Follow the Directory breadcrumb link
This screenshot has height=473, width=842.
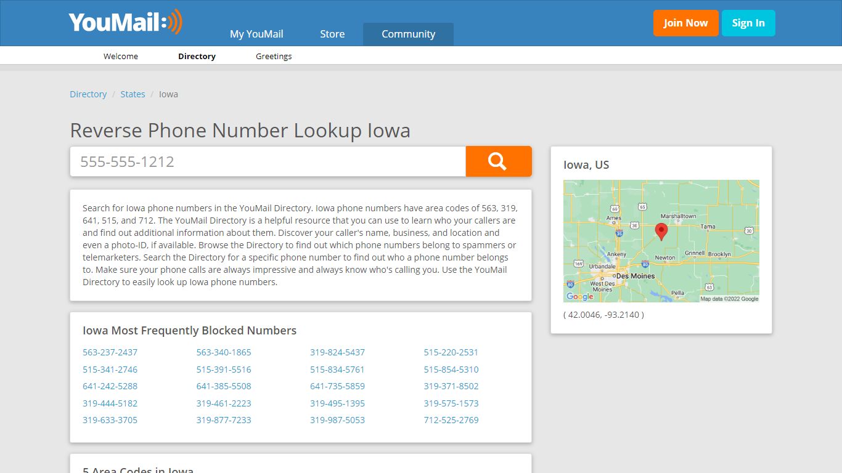(x=88, y=94)
